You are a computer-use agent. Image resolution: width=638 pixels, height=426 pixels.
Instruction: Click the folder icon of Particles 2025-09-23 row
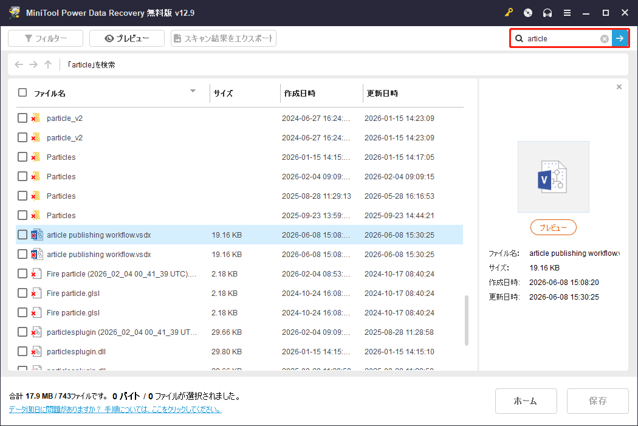click(36, 215)
